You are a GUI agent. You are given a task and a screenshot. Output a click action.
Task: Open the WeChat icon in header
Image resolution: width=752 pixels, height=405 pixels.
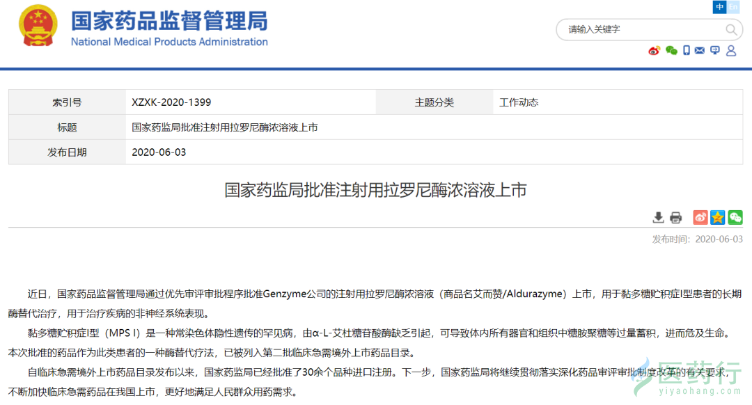671,50
